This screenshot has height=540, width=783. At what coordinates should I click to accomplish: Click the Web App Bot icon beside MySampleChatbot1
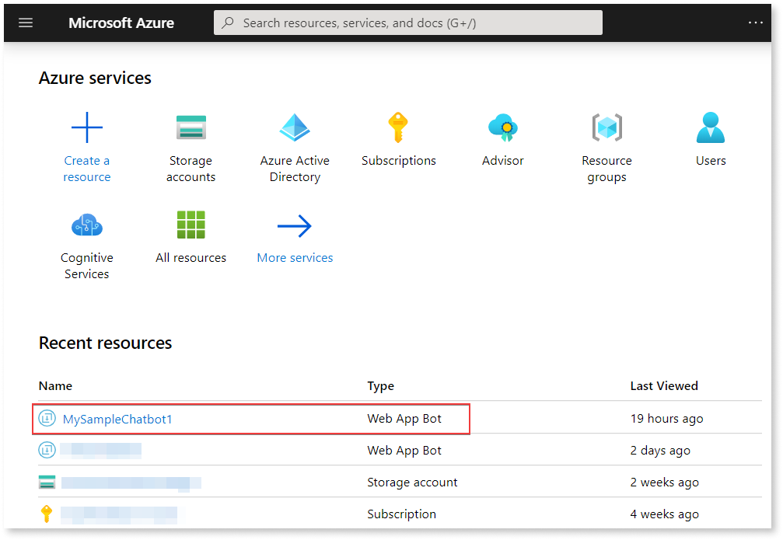pyautogui.click(x=47, y=418)
